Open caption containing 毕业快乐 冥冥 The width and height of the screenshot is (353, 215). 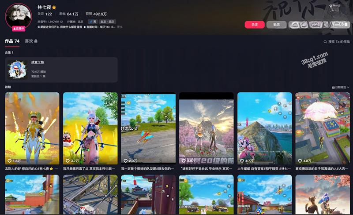[x=206, y=168]
